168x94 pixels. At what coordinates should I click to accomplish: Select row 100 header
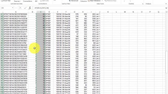(2, 87)
